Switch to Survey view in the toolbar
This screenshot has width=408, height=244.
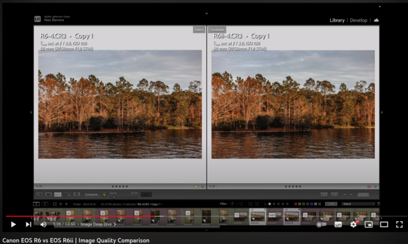coord(68,194)
